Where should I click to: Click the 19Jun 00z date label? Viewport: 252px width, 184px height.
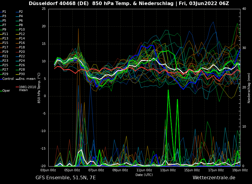click(x=240, y=170)
